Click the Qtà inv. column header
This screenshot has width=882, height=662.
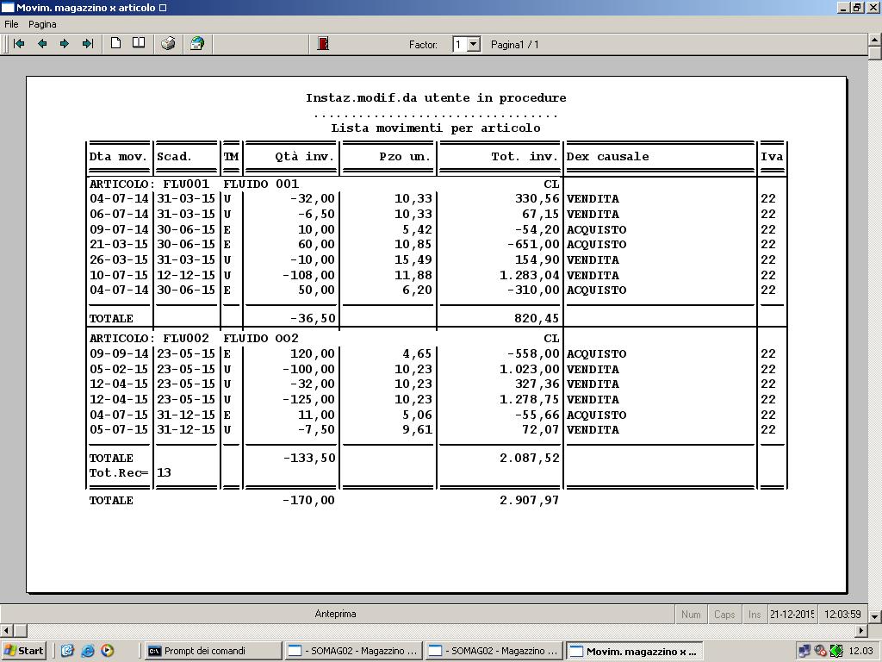coord(305,157)
